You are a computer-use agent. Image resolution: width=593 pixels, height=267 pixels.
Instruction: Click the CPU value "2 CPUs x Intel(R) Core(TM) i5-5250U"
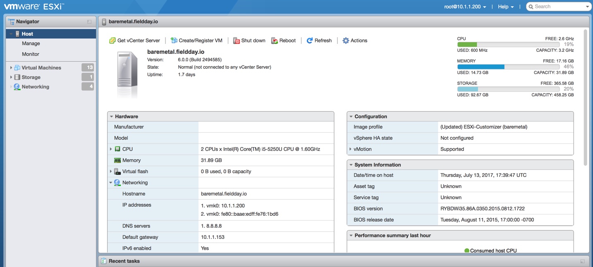[x=261, y=149]
